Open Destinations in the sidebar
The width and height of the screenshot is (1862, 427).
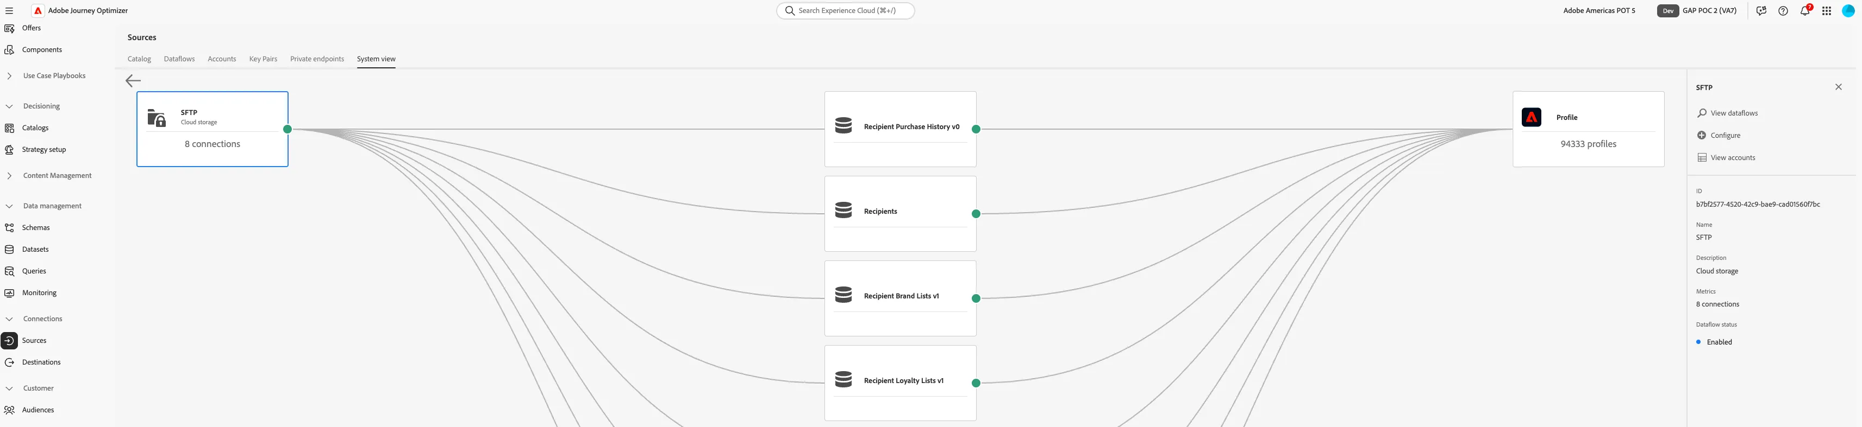41,362
